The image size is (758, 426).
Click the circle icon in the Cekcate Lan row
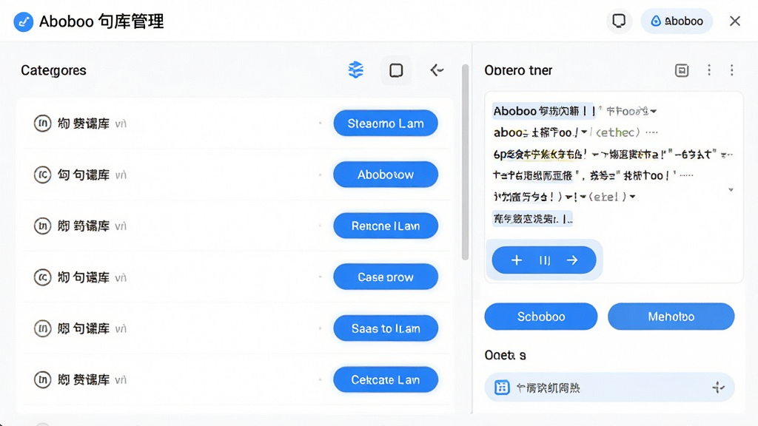(42, 379)
